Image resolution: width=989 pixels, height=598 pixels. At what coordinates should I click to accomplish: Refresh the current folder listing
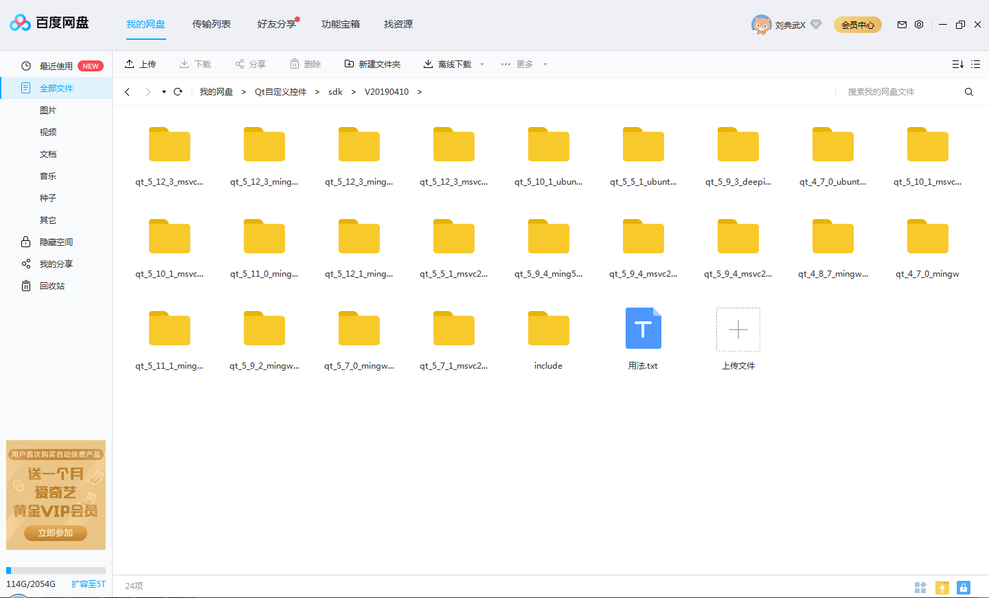(x=178, y=91)
